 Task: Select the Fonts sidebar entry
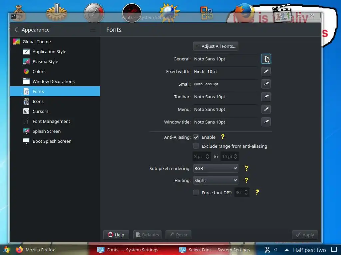coord(55,91)
